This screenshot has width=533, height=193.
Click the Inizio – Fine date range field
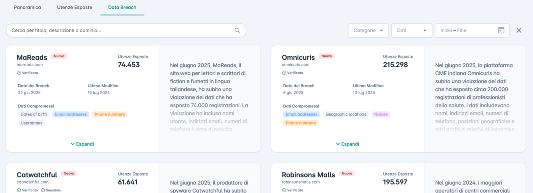click(472, 30)
